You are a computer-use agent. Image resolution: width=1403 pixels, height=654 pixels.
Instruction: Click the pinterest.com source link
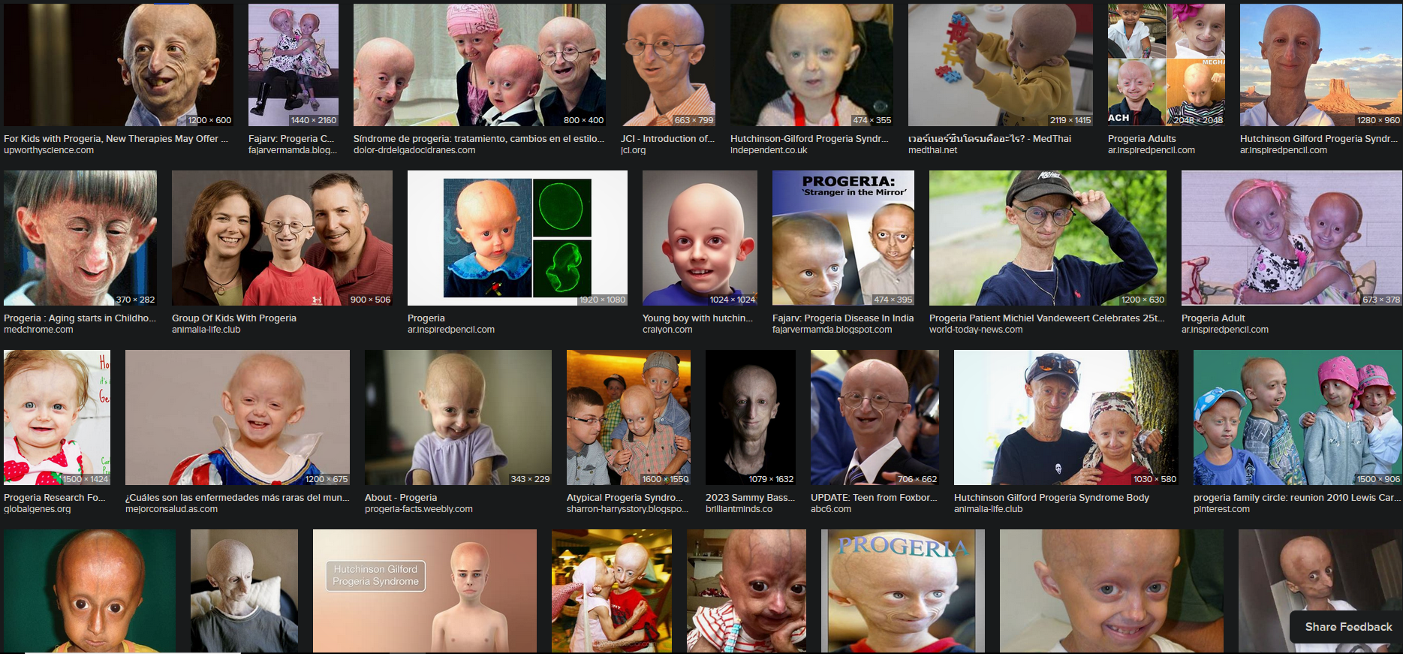pyautogui.click(x=1221, y=509)
